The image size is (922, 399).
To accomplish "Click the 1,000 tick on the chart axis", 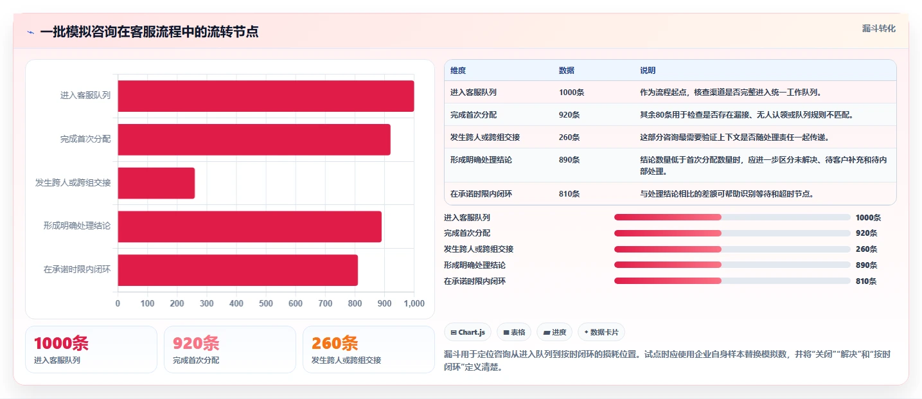I will coord(414,303).
